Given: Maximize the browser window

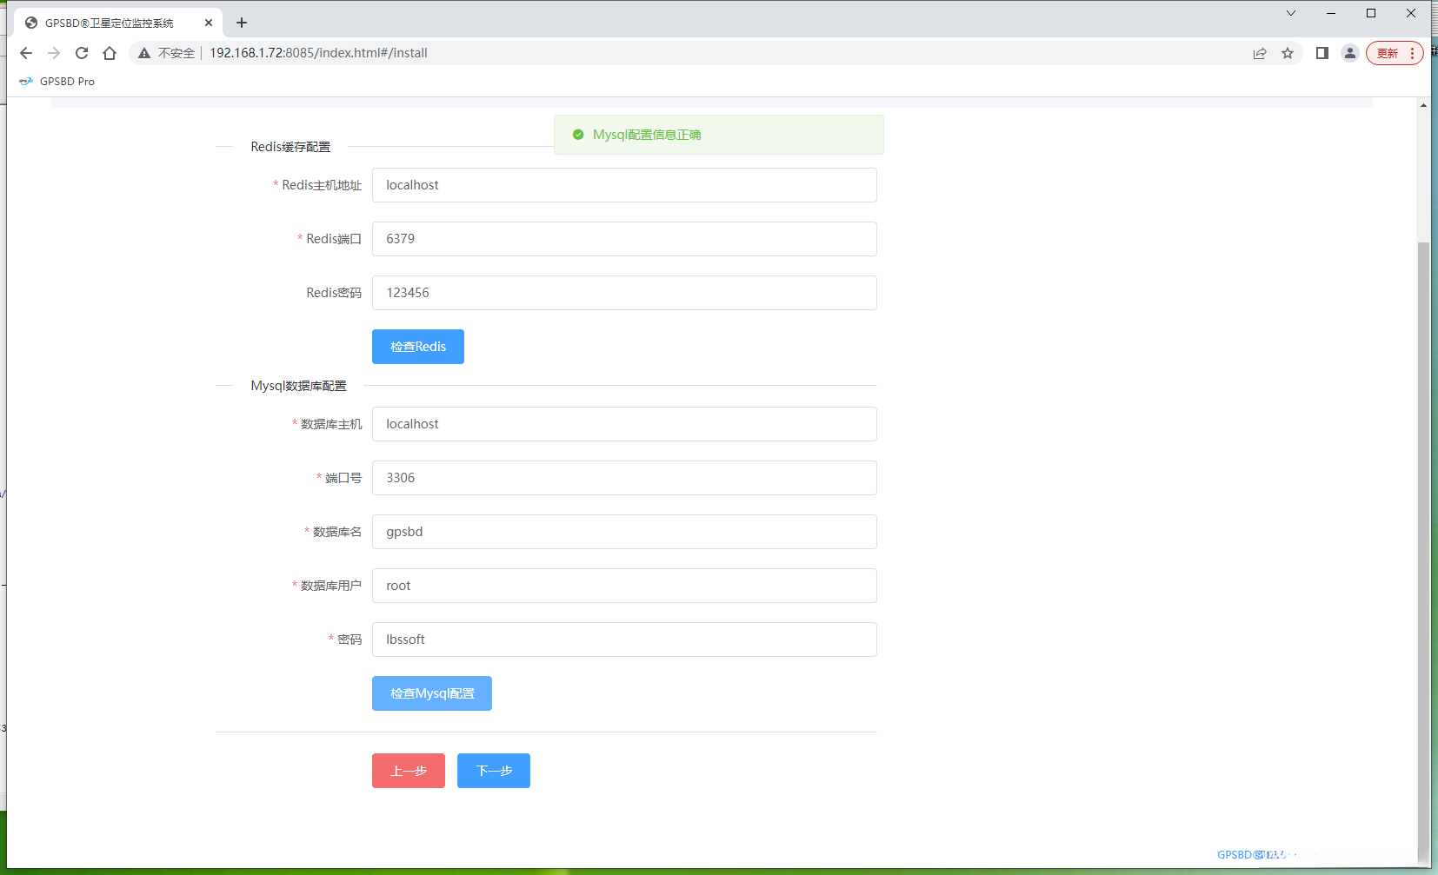Looking at the screenshot, I should (1371, 13).
